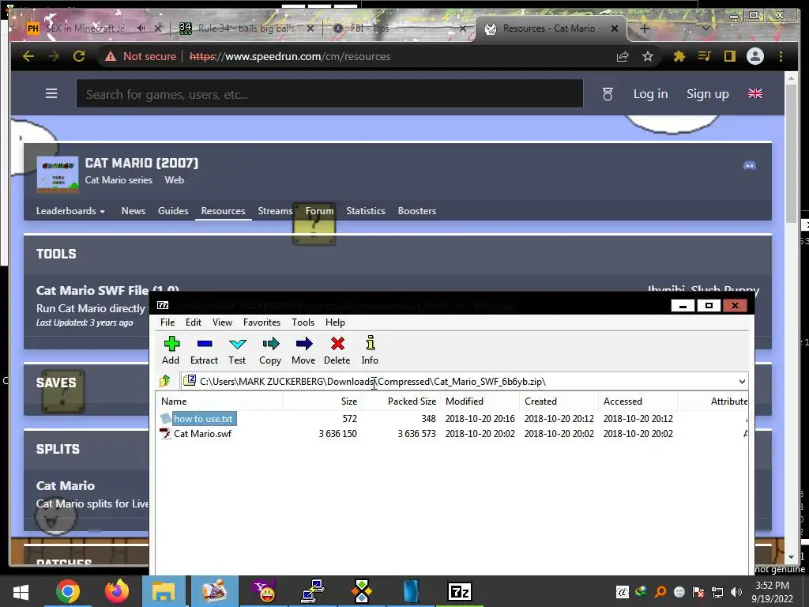Open the Guides tab
The width and height of the screenshot is (809, 607).
(173, 210)
